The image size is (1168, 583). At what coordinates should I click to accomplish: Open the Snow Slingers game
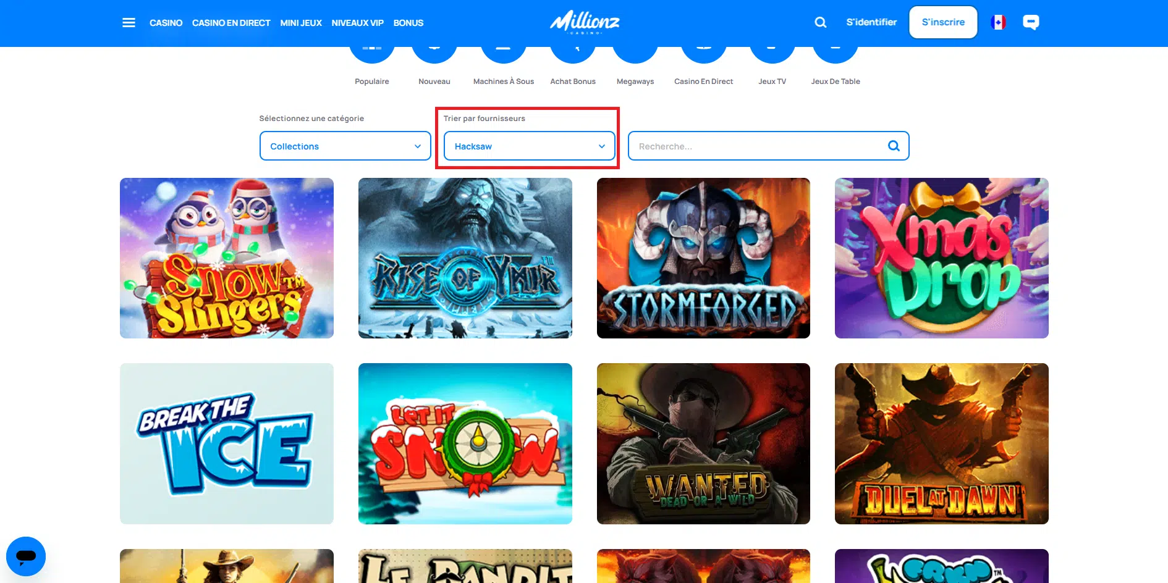(227, 258)
